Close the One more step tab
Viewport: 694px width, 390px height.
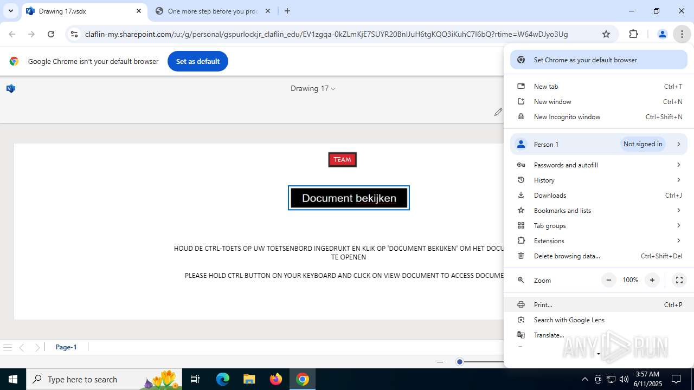point(268,11)
